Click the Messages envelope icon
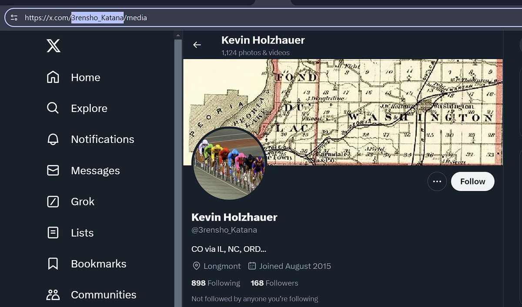 click(x=53, y=171)
